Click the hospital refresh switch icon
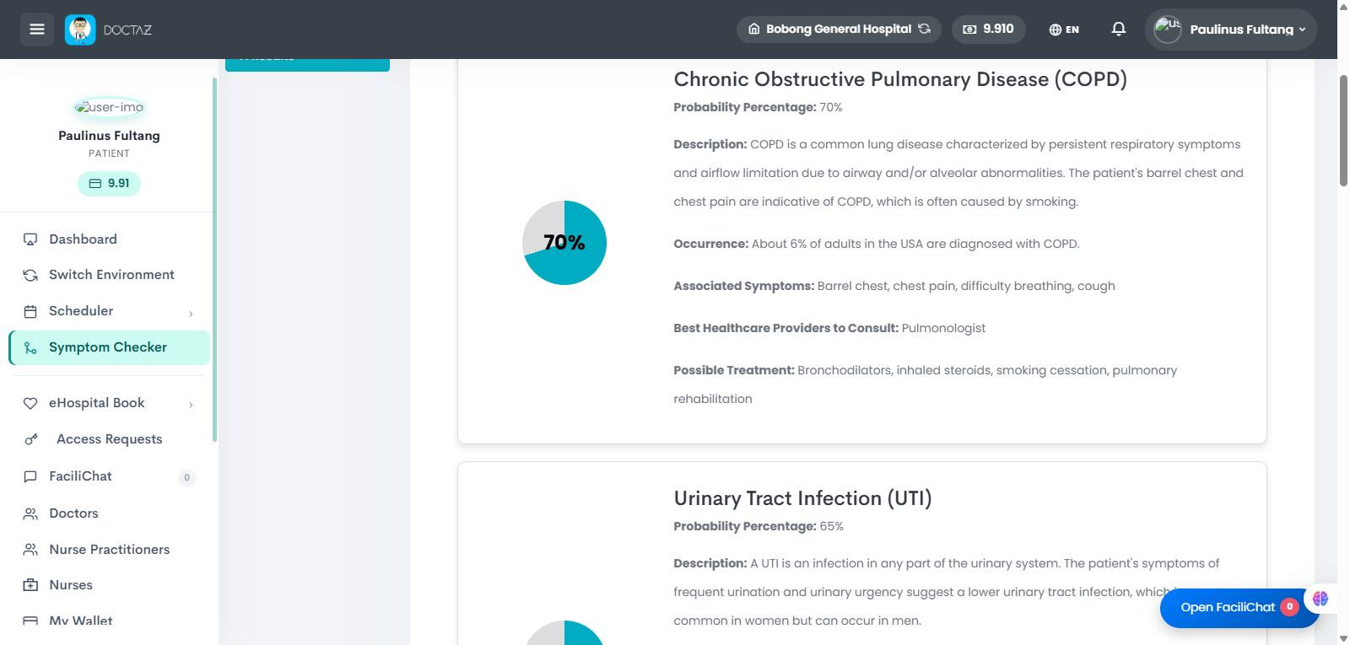This screenshot has height=645, width=1350. (925, 29)
